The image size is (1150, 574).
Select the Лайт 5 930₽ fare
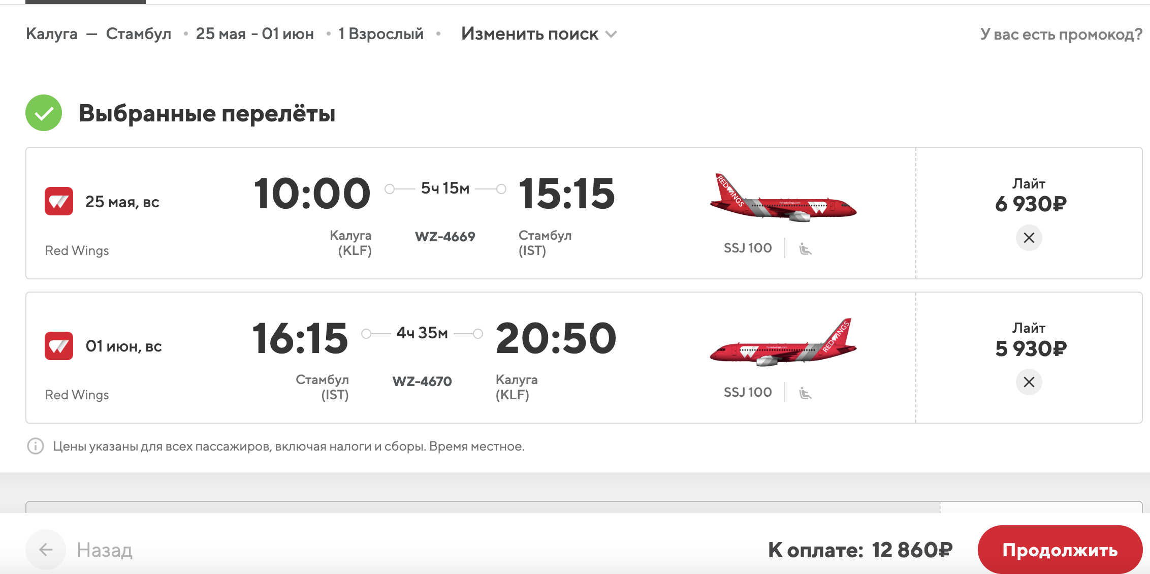click(x=1030, y=340)
